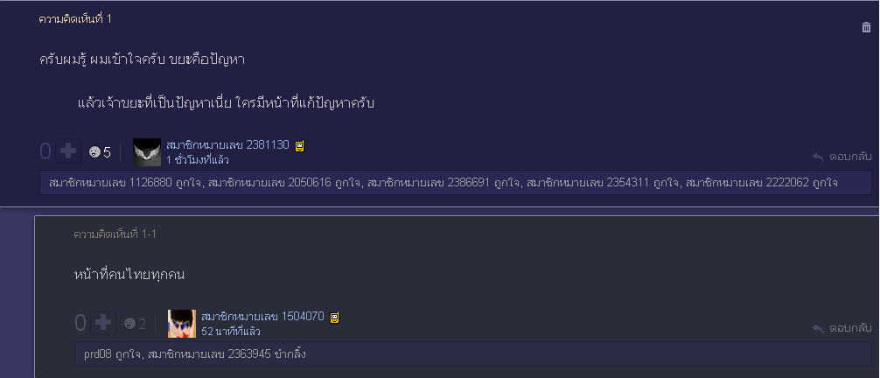Click the '1 ชั่วโมงที่แล้ว' timestamp
Screen dimensions: 880x378
tap(198, 160)
